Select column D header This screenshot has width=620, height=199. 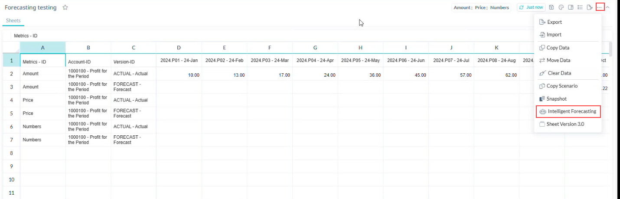click(x=179, y=48)
